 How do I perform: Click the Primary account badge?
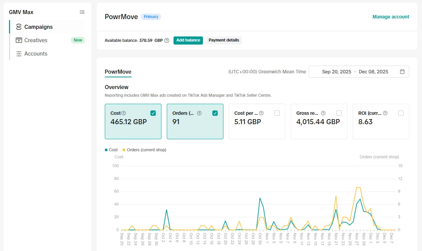(x=151, y=17)
